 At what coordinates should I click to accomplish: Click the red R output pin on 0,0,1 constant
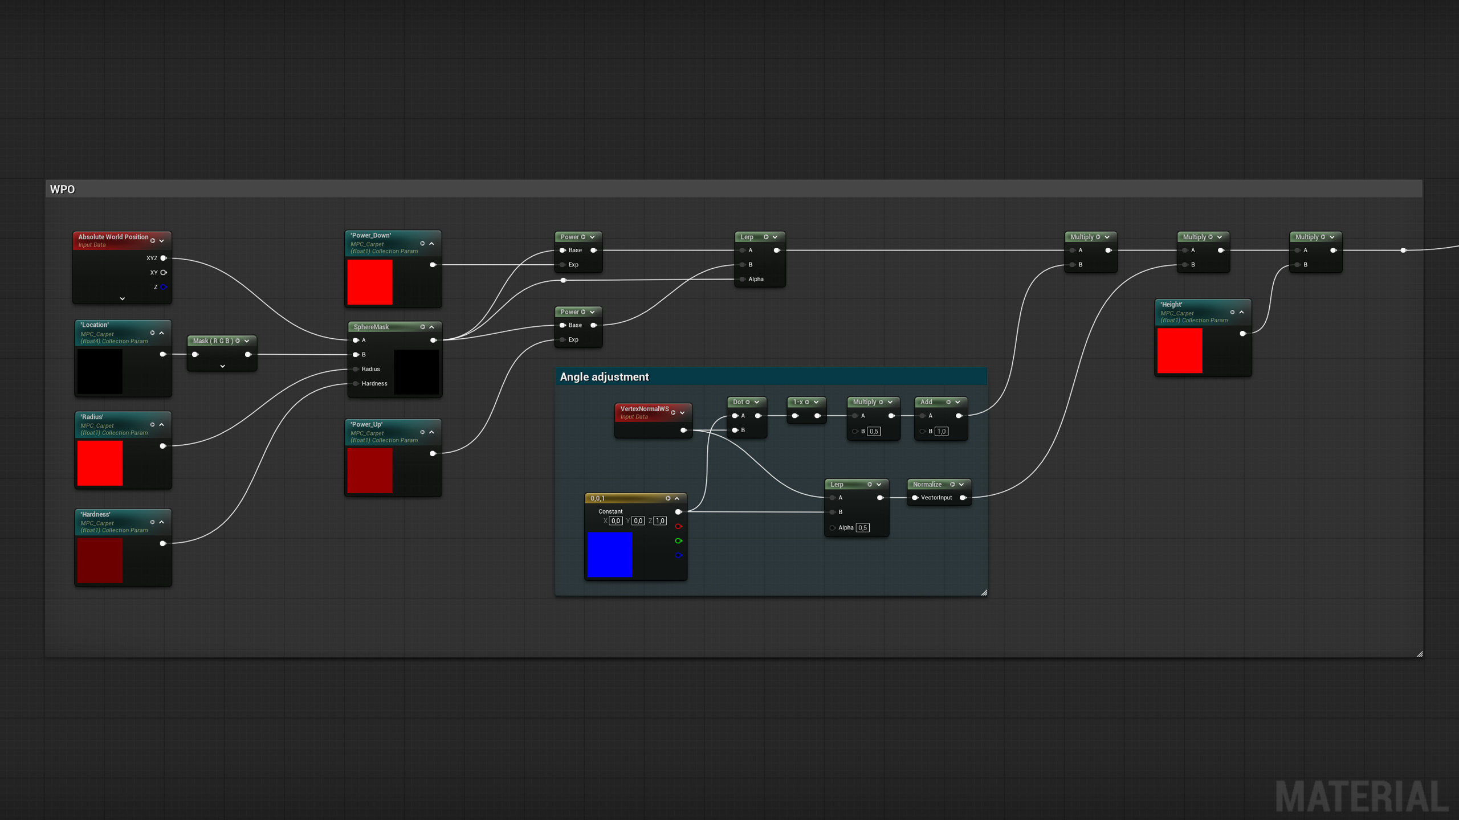click(678, 526)
